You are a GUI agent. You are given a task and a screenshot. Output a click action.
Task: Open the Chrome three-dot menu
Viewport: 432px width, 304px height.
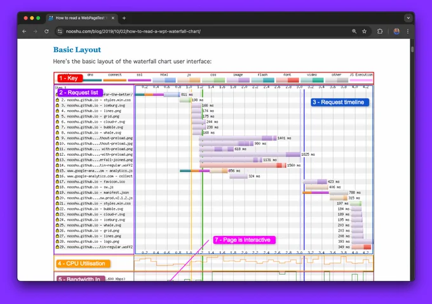tap(408, 31)
